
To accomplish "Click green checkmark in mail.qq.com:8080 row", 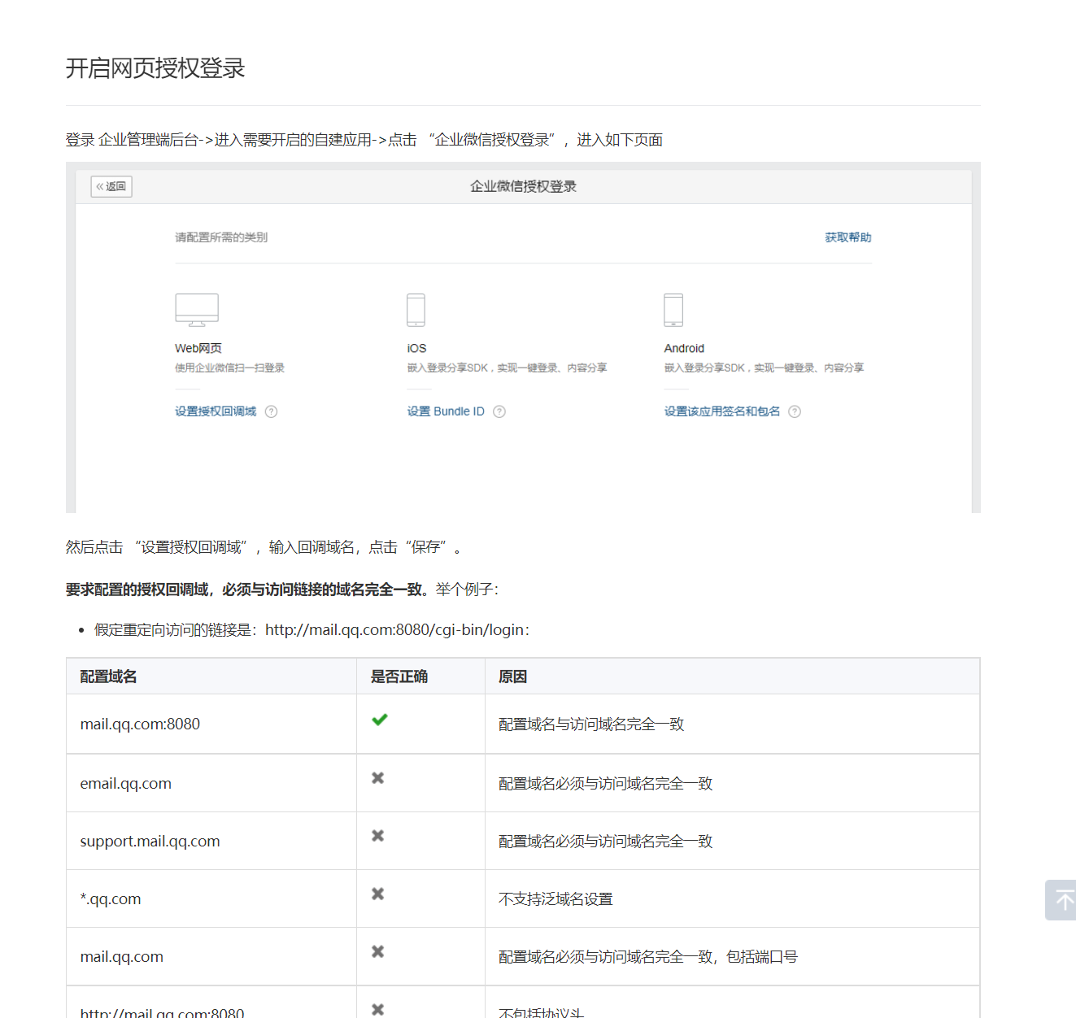I will coord(379,720).
